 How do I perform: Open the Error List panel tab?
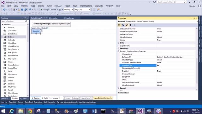click(x=4, y=102)
